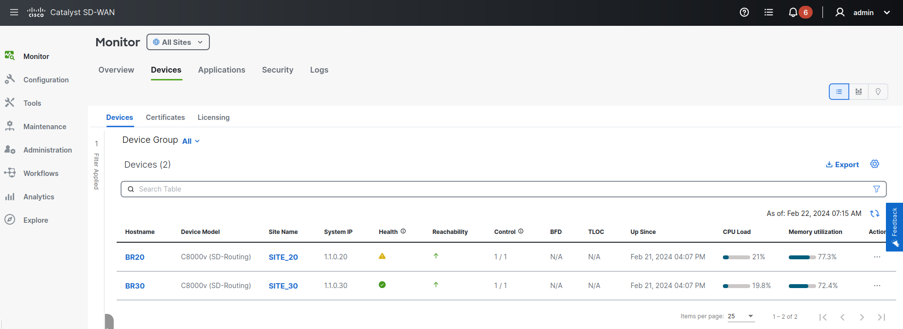
Task: Expand the All Sites dropdown
Action: [x=178, y=42]
